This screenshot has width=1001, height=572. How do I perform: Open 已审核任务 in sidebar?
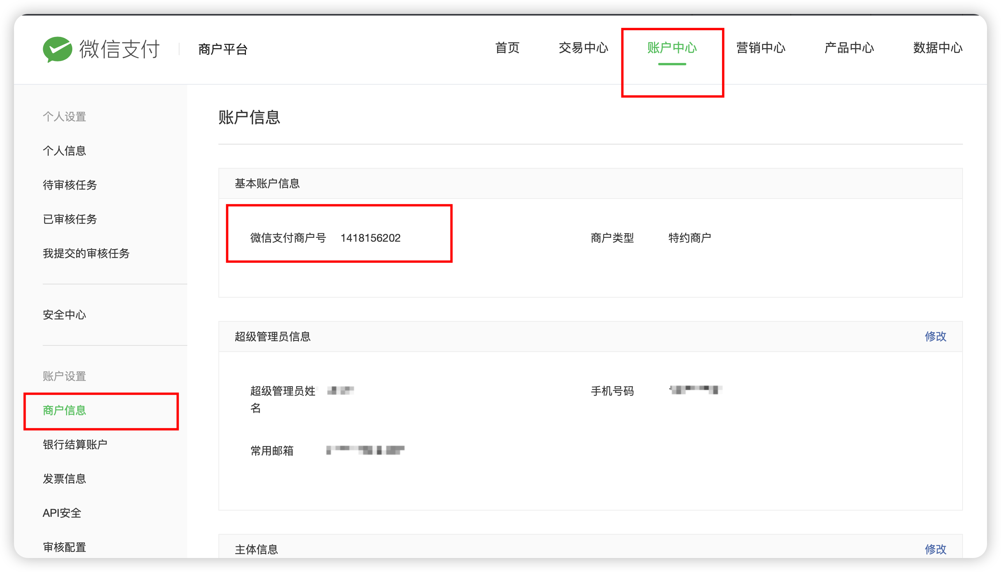coord(70,219)
